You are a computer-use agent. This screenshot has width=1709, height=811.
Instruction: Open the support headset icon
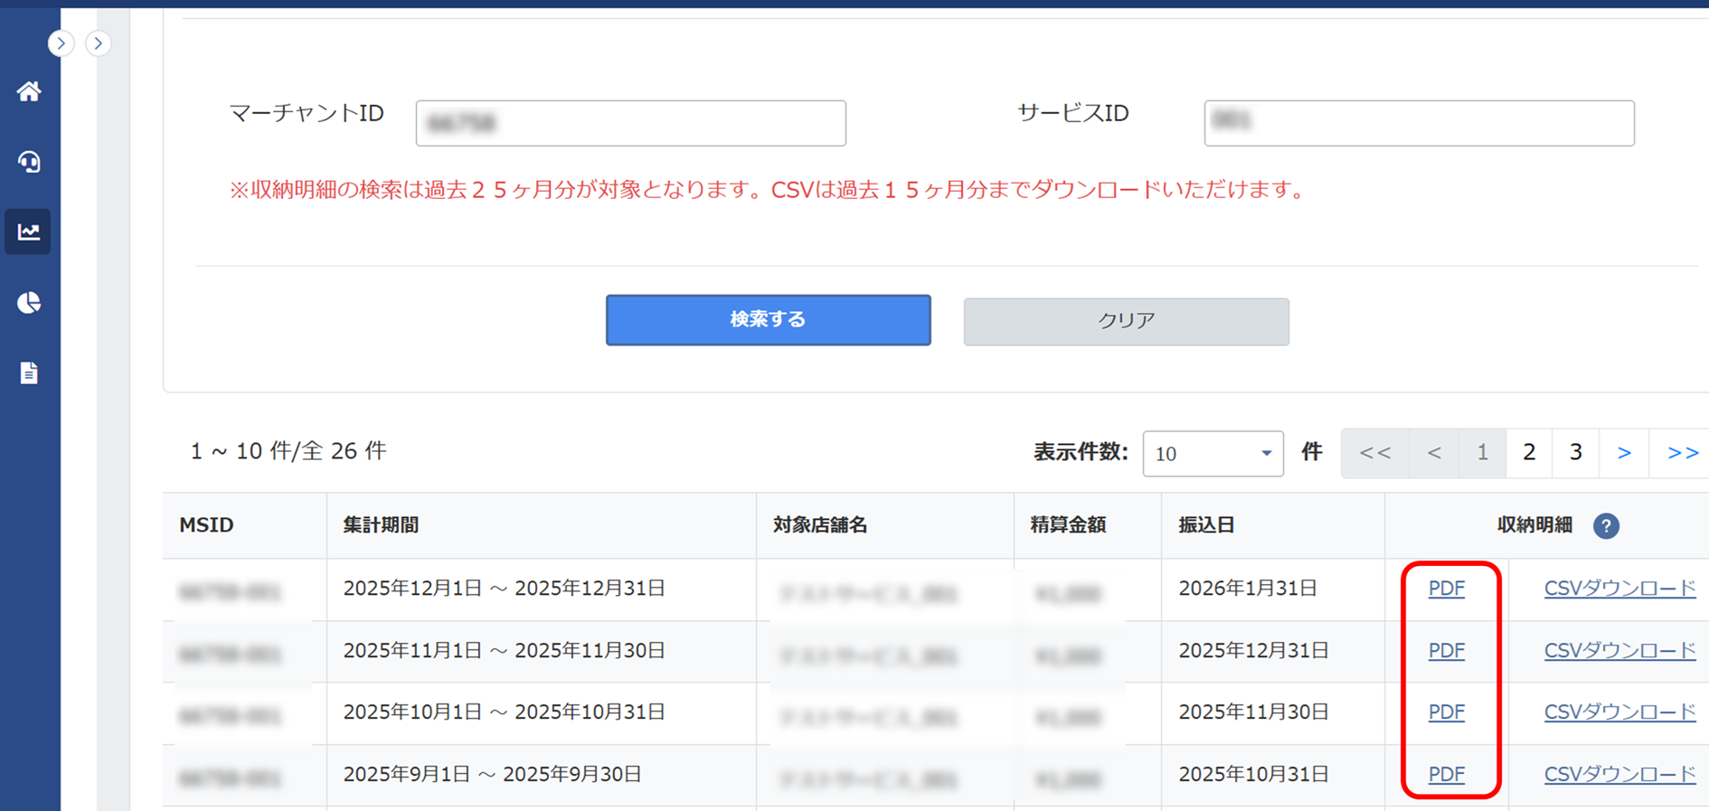(29, 162)
